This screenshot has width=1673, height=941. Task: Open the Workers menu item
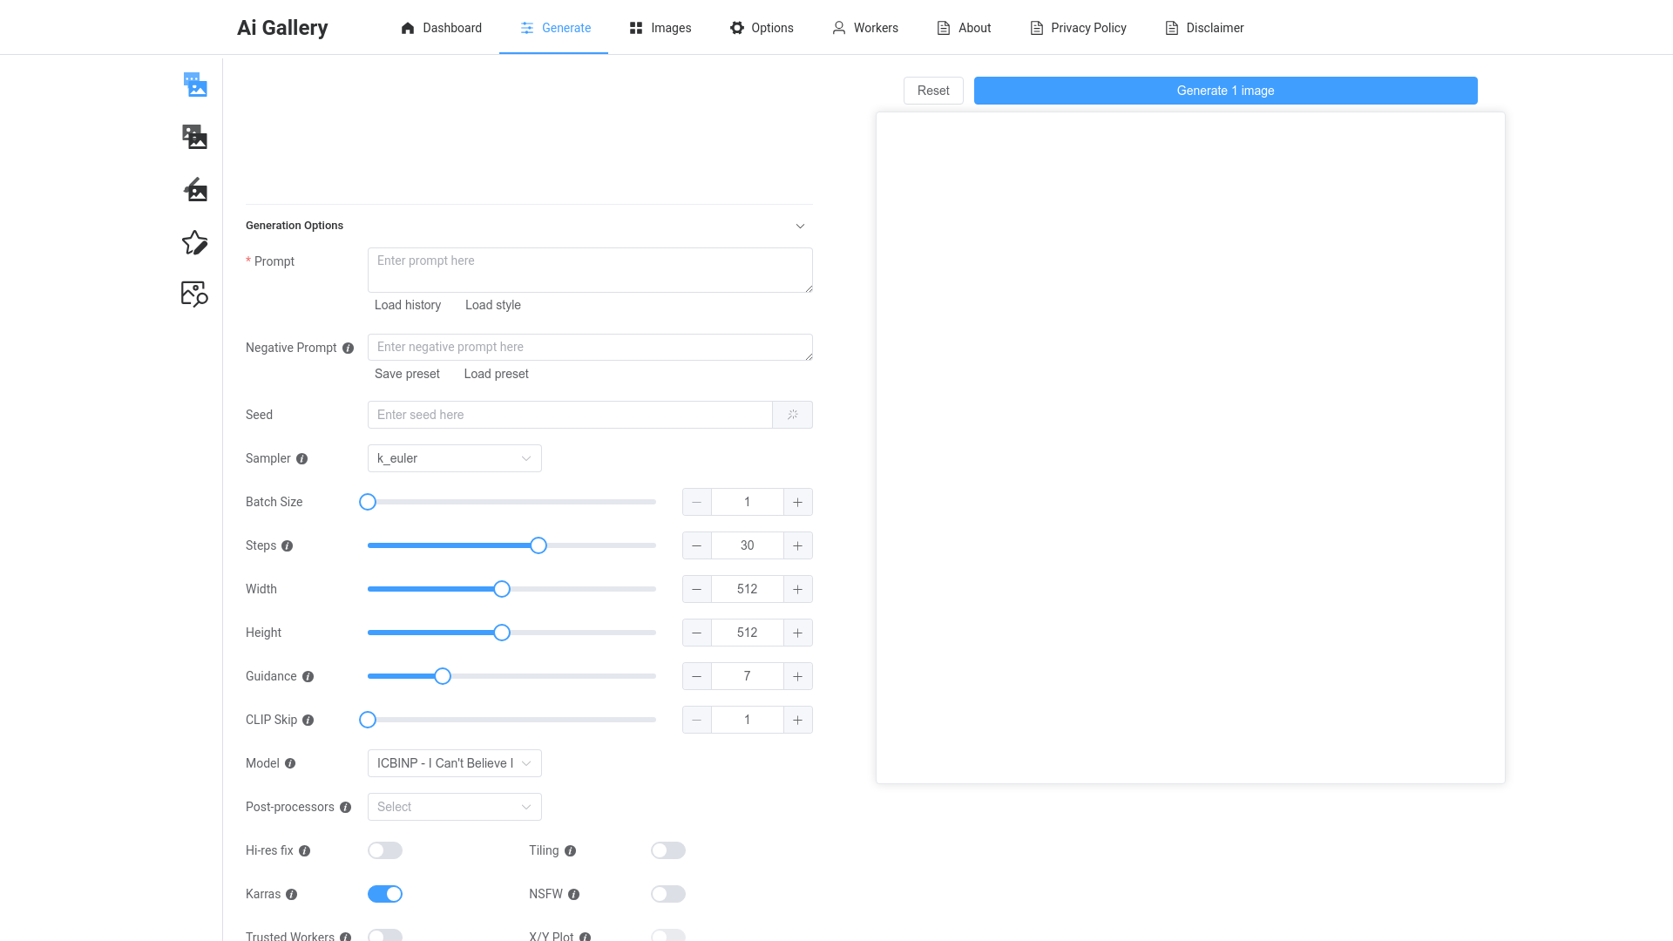864,28
